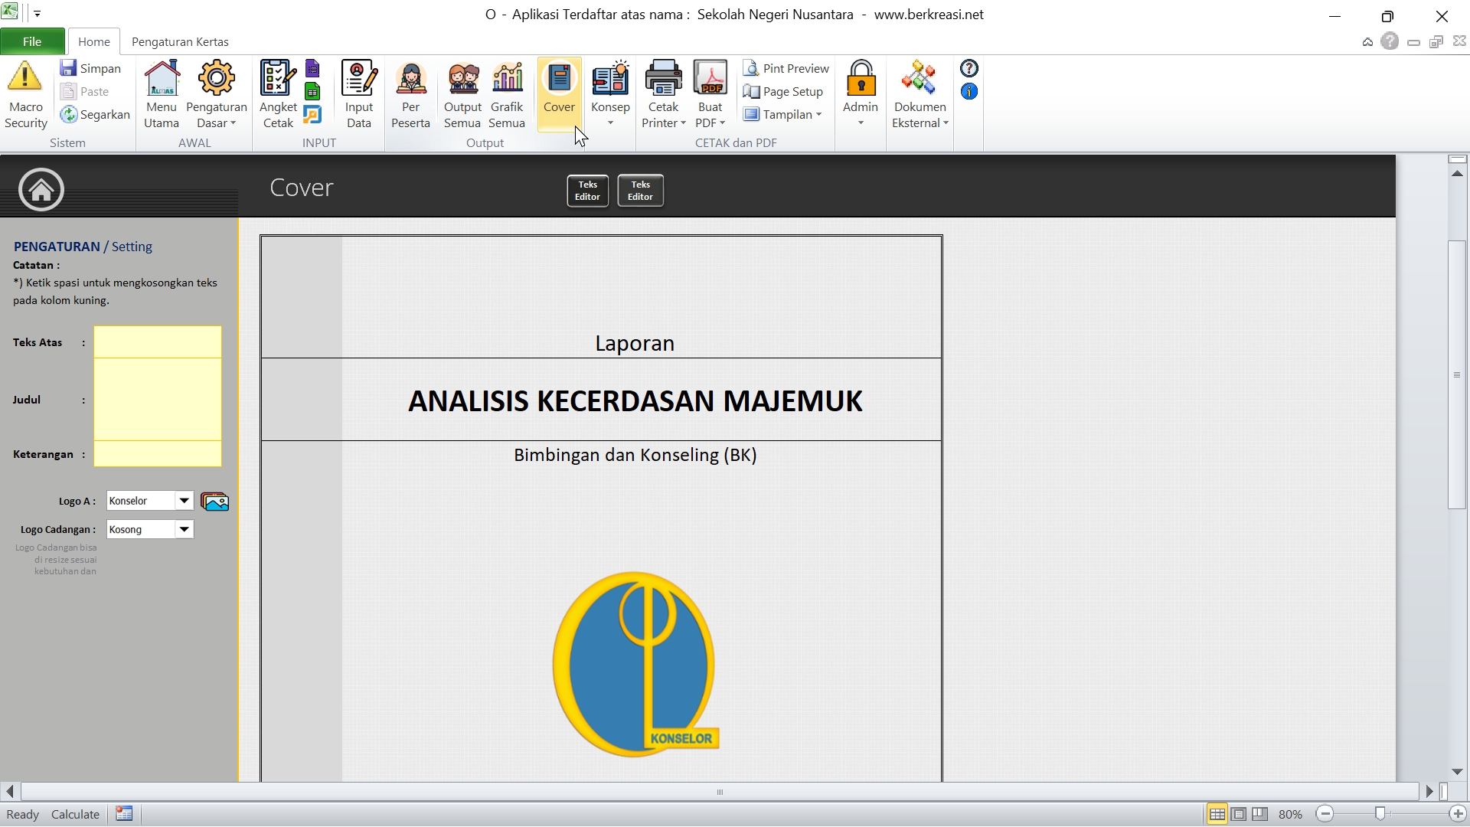Open Per Peserta output icon

(410, 77)
